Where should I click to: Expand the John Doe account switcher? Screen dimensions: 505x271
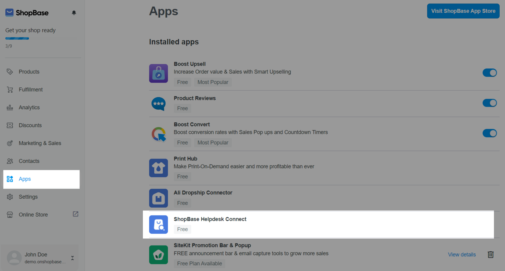tap(72, 258)
